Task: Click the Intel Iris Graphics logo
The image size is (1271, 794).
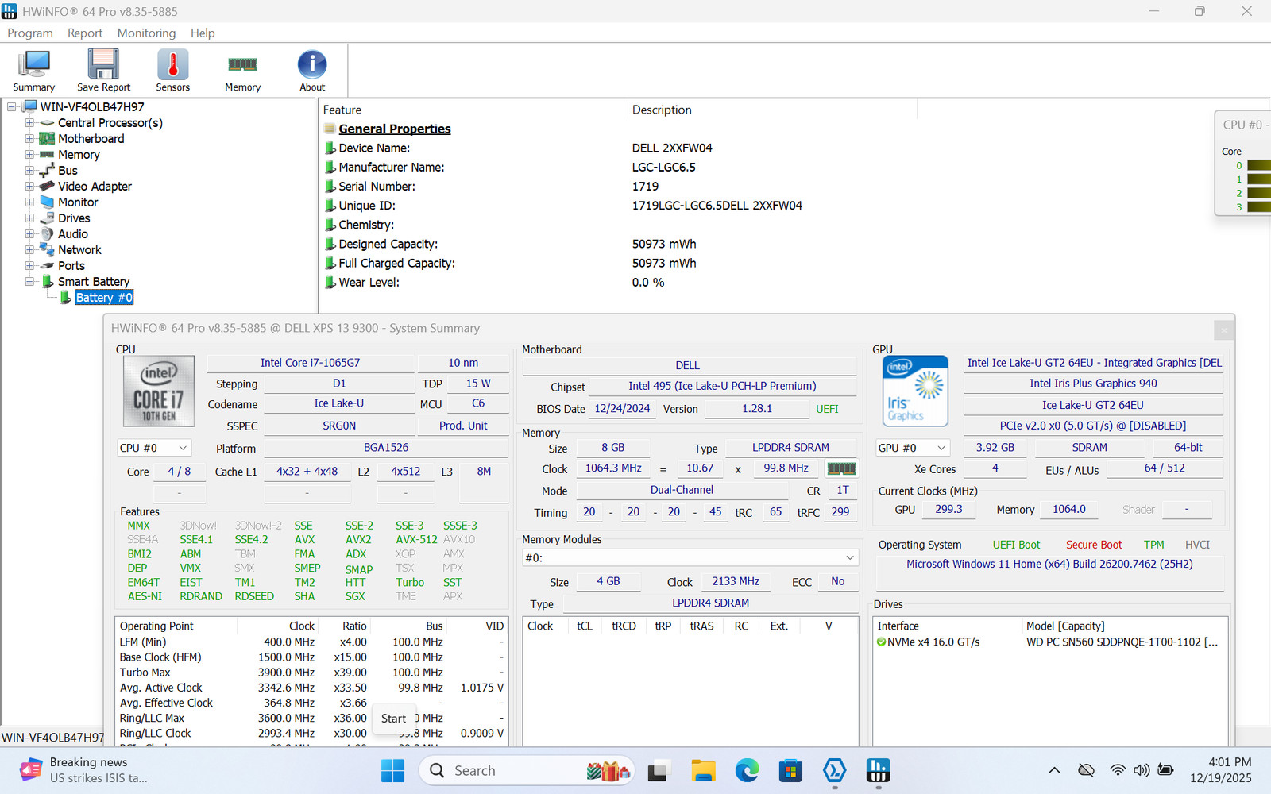Action: pos(915,391)
